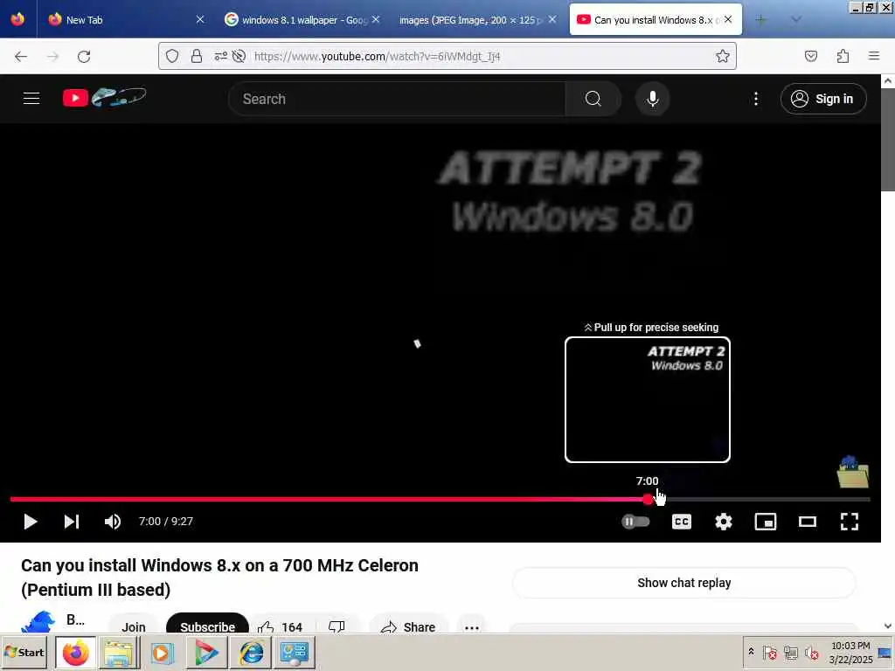Open the video settings gear
The image size is (895, 671).
pyautogui.click(x=723, y=522)
